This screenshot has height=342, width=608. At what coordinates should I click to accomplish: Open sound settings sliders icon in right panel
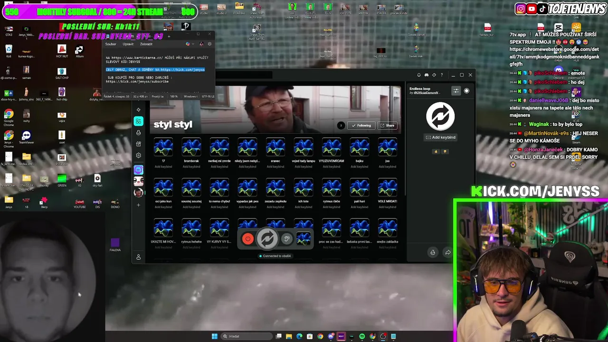[x=456, y=91]
